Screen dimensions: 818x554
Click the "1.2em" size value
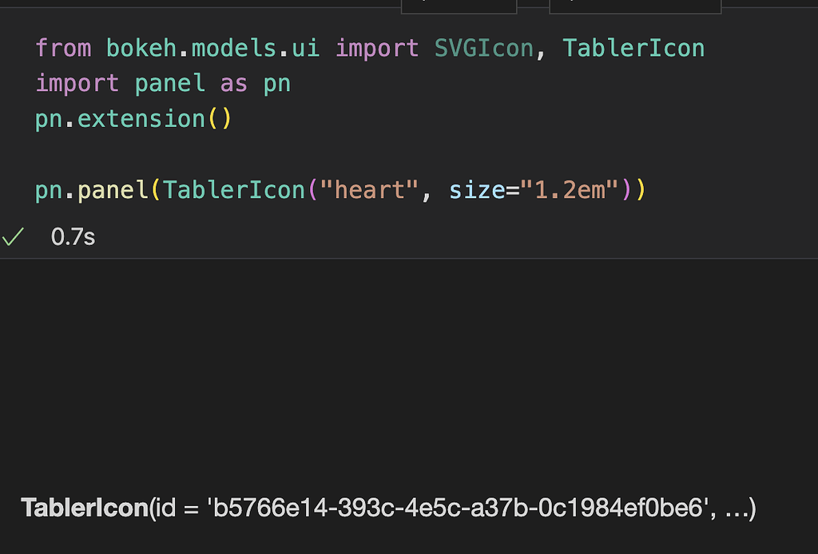point(569,190)
